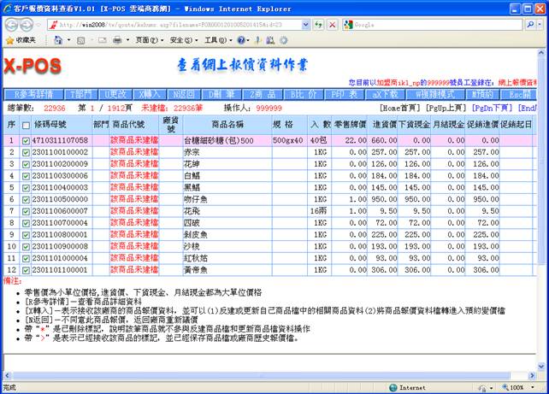Click the browser Back navigation arrow

[x=11, y=26]
